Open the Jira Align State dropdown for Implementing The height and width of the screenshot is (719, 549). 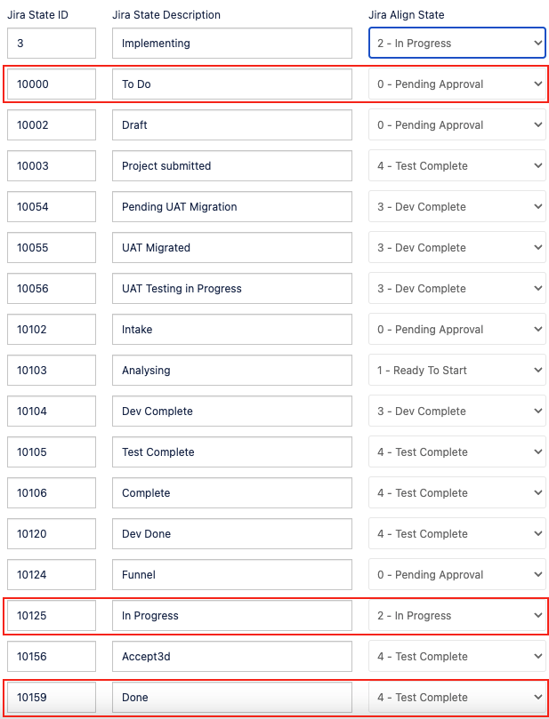456,43
